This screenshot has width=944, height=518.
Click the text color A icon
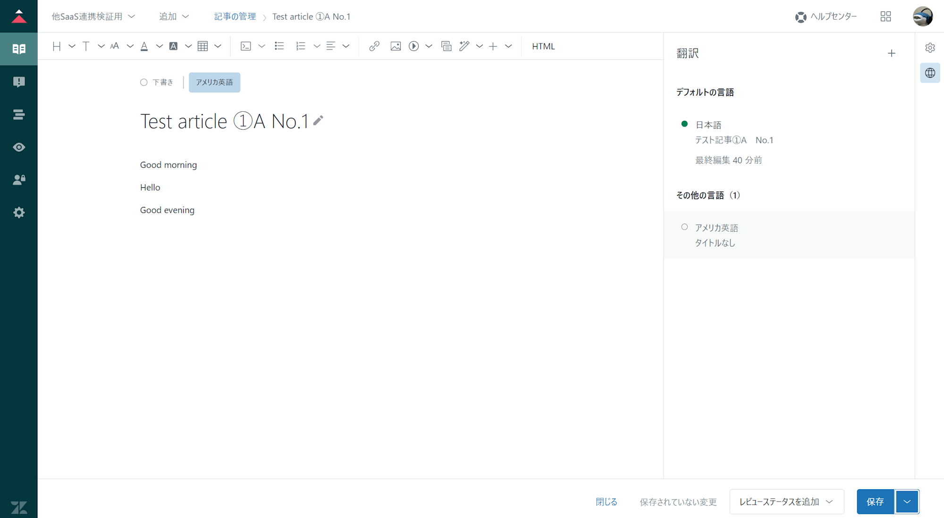144,46
